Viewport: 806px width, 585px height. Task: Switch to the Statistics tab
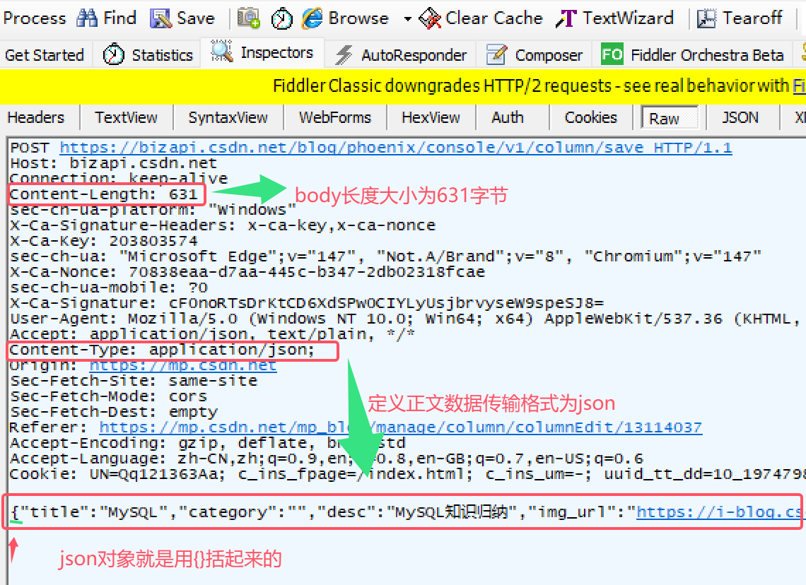[x=162, y=55]
